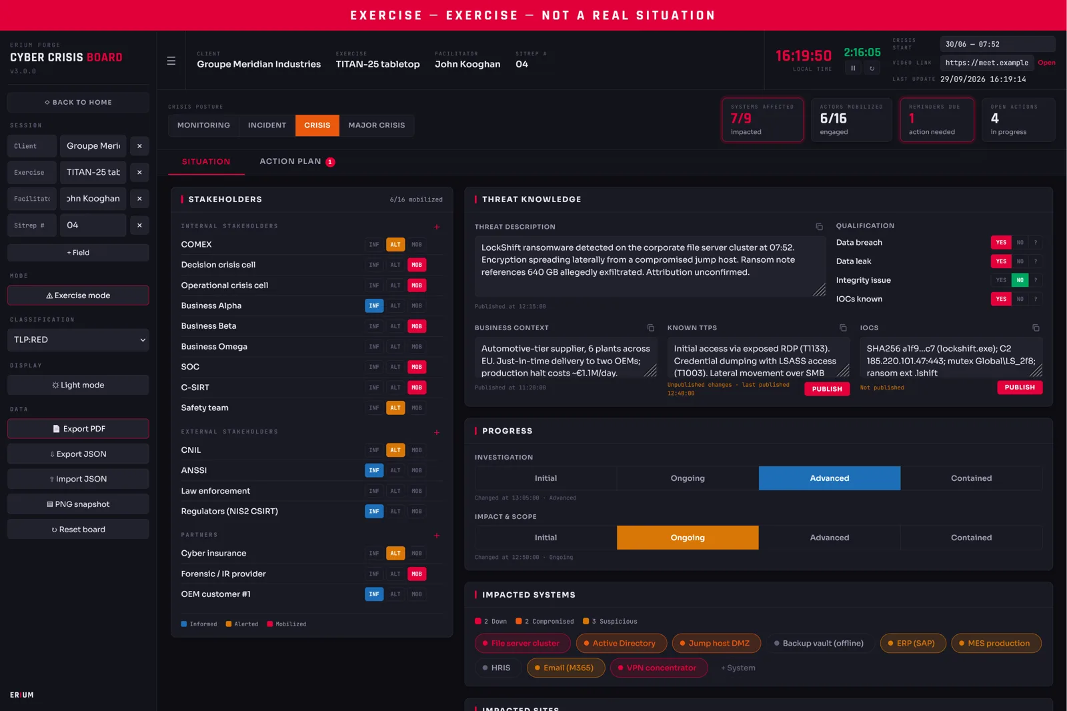Set COMEX status to MOB

417,245
